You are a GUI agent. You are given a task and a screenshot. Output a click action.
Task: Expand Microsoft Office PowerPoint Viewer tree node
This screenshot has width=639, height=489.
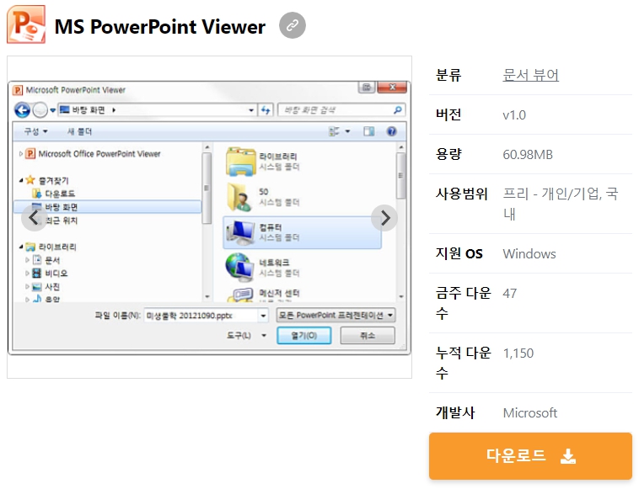click(x=21, y=154)
